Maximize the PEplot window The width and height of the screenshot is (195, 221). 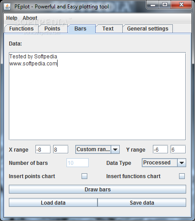(165, 5)
